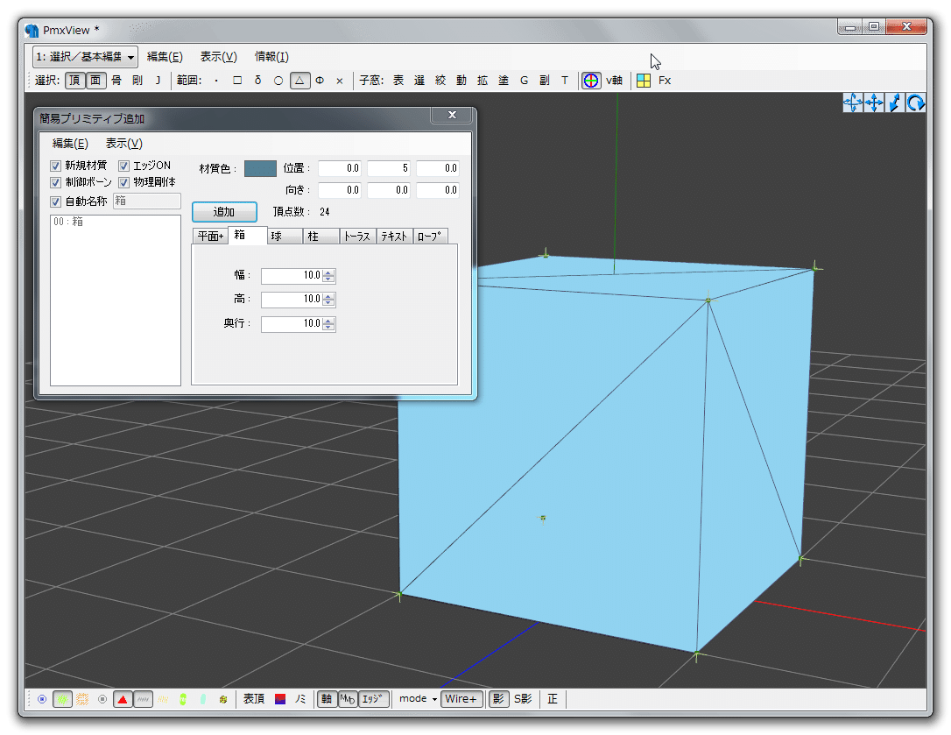Screen dimensions: 951x735
Task: Toggle the 軸 axis display button
Action: pyautogui.click(x=326, y=699)
